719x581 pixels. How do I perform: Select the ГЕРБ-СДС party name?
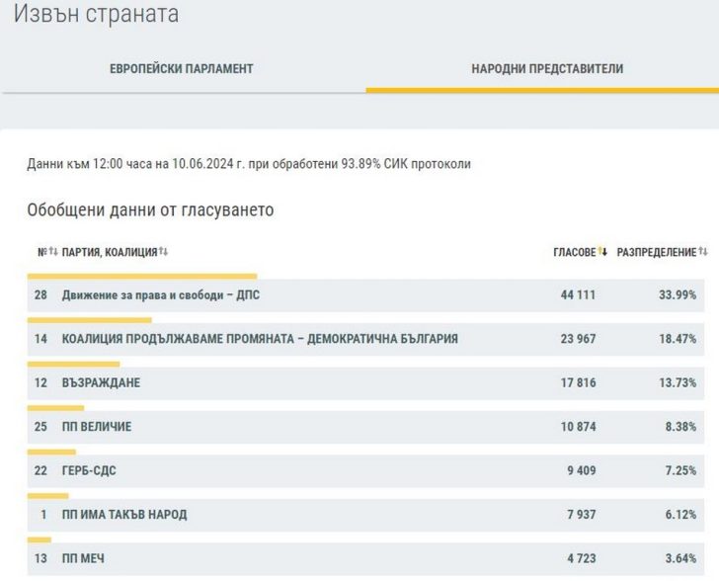[x=89, y=470]
